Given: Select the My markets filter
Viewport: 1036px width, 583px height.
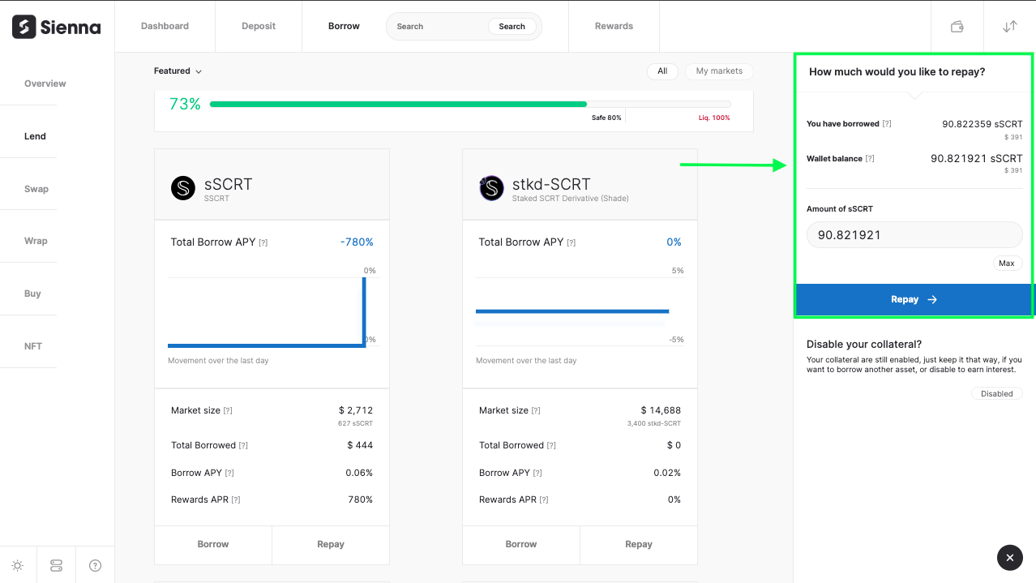Looking at the screenshot, I should pyautogui.click(x=719, y=71).
